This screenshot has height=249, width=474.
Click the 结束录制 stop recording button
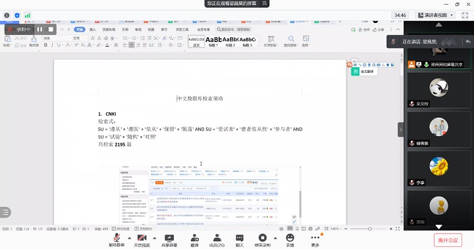click(263, 240)
